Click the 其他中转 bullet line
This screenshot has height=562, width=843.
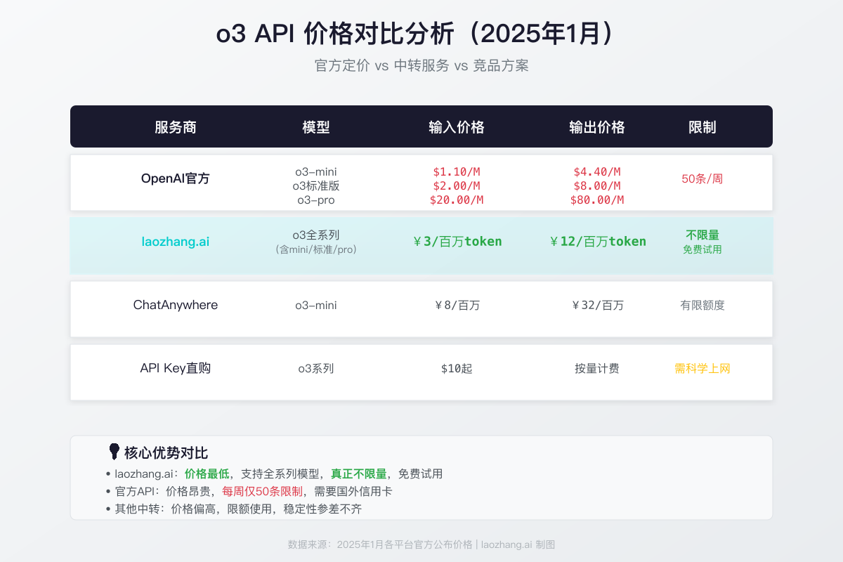pyautogui.click(x=233, y=509)
